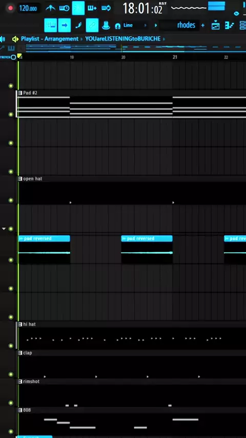Click the Pad #2 clip name
Viewport: 246px width, 438px height.
30,93
